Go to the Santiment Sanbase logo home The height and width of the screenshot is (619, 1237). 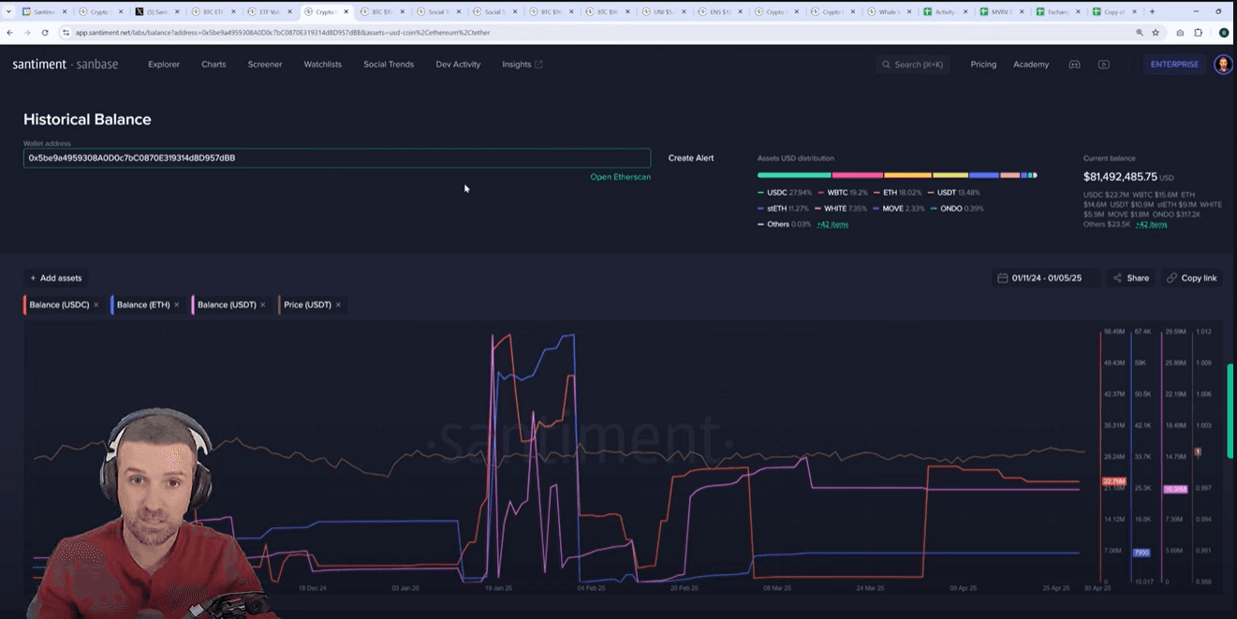tap(66, 65)
